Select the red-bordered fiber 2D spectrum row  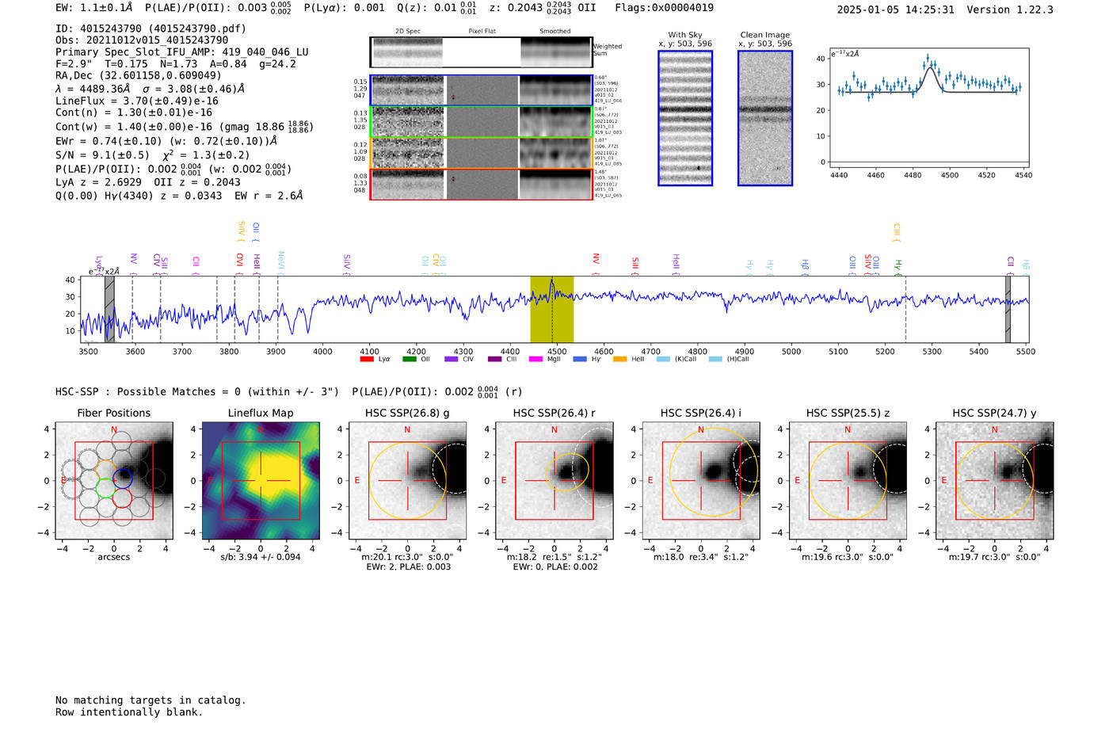pyautogui.click(x=481, y=185)
